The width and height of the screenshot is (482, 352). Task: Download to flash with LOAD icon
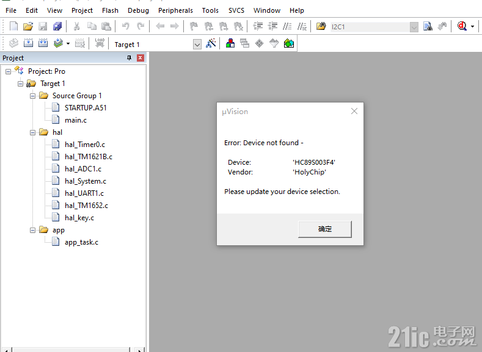tap(100, 43)
